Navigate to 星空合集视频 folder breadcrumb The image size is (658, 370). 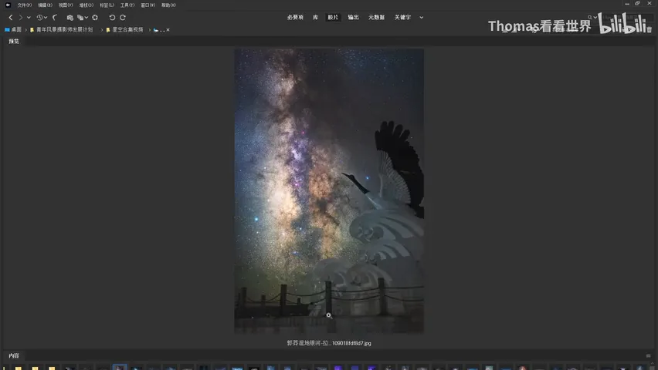(124, 30)
